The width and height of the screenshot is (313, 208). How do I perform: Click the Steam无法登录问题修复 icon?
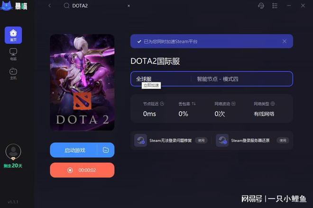click(140, 140)
